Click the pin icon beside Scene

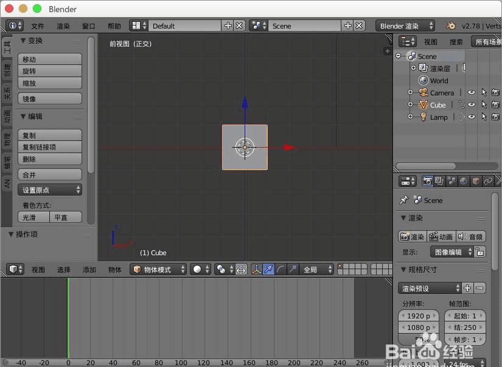(x=403, y=200)
